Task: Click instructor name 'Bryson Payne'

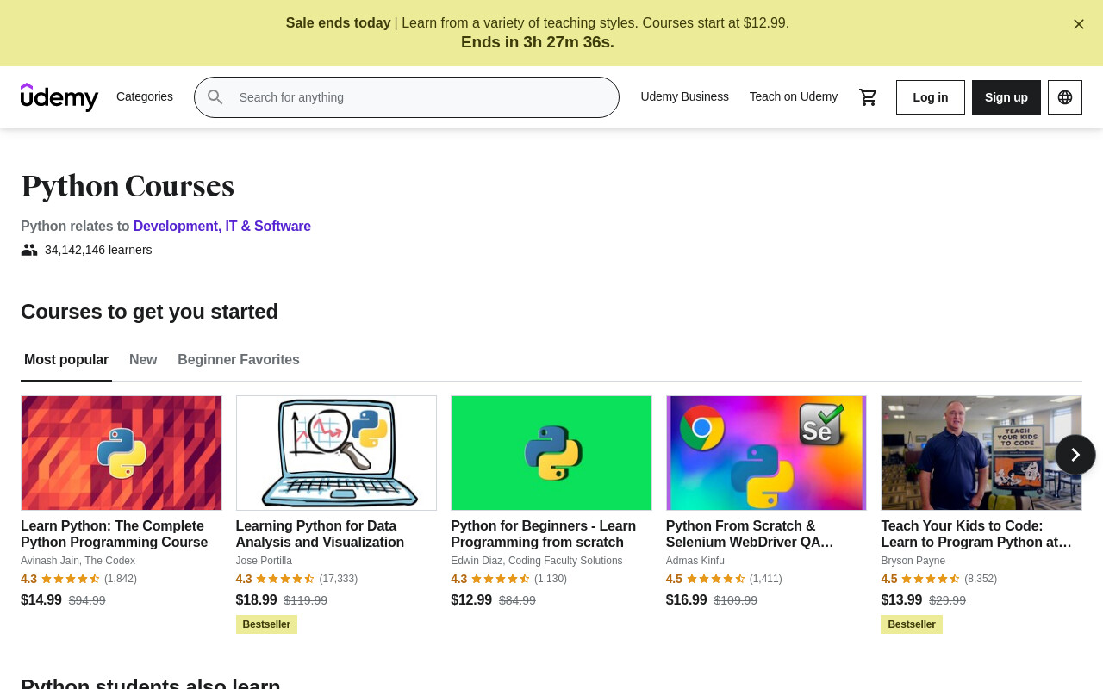Action: pyautogui.click(x=913, y=561)
